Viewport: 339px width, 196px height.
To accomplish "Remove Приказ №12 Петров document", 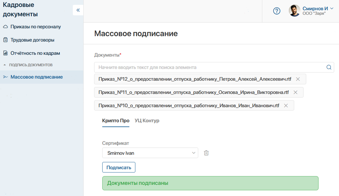I will [298, 79].
